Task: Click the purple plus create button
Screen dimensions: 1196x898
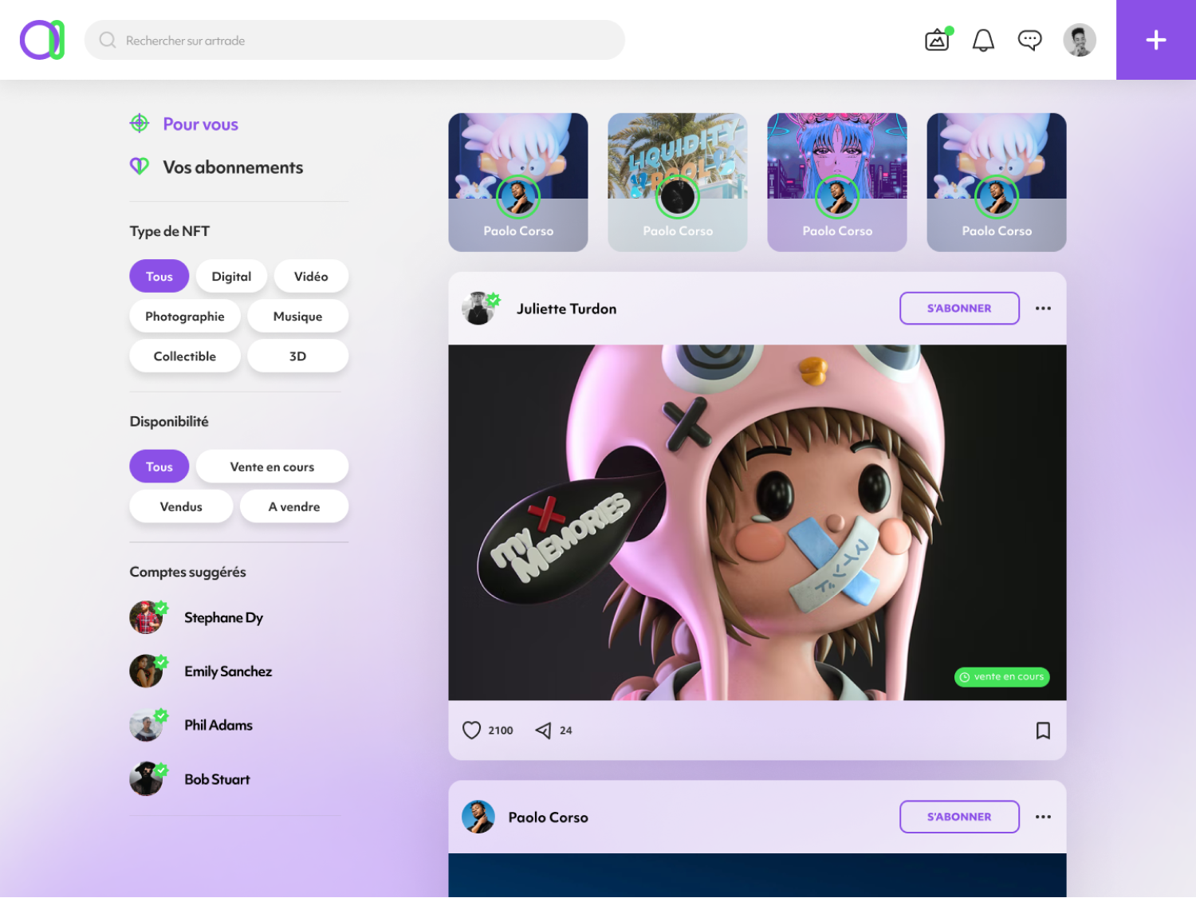Action: point(1156,40)
